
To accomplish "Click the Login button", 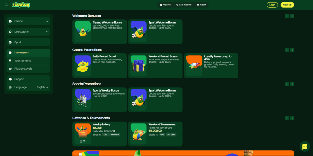I will [272, 5].
